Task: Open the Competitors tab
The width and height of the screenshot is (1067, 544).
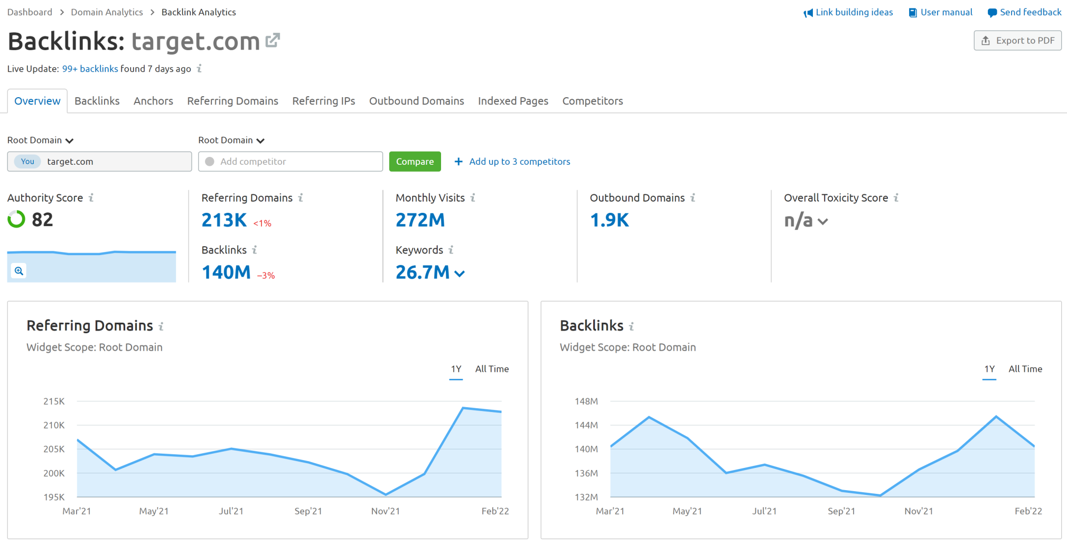Action: click(x=593, y=101)
